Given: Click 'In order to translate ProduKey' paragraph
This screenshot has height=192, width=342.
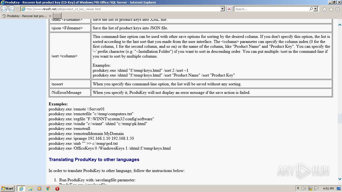Looking at the screenshot, I should point(116,171).
